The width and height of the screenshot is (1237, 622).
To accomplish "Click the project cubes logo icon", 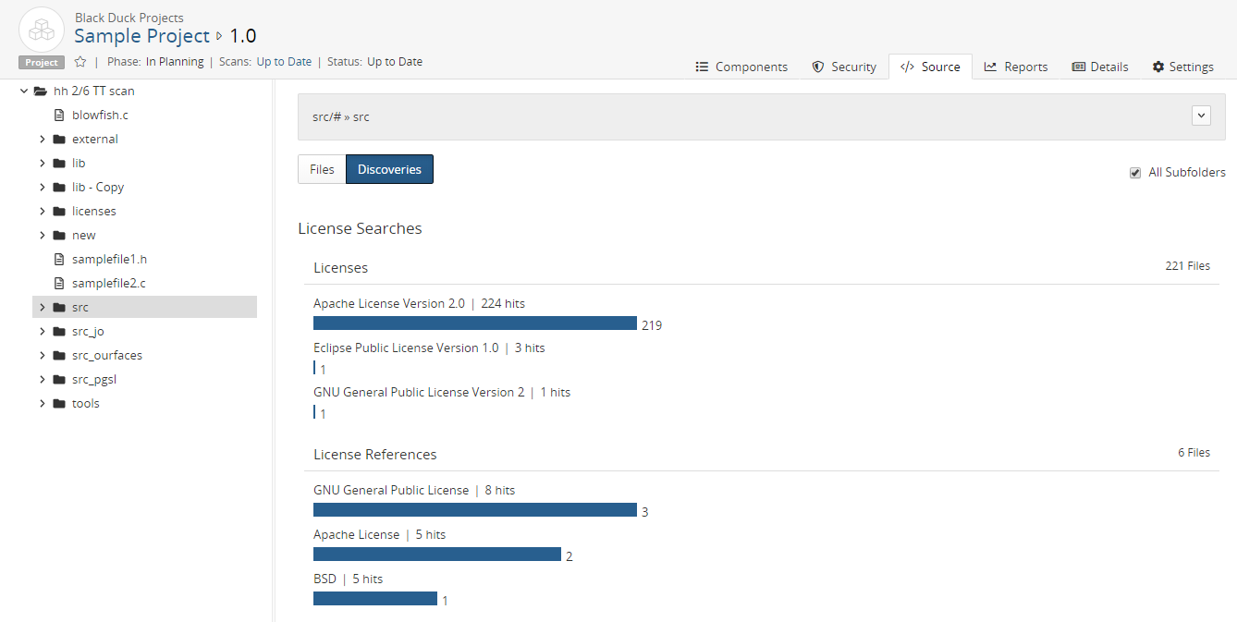I will click(x=42, y=30).
